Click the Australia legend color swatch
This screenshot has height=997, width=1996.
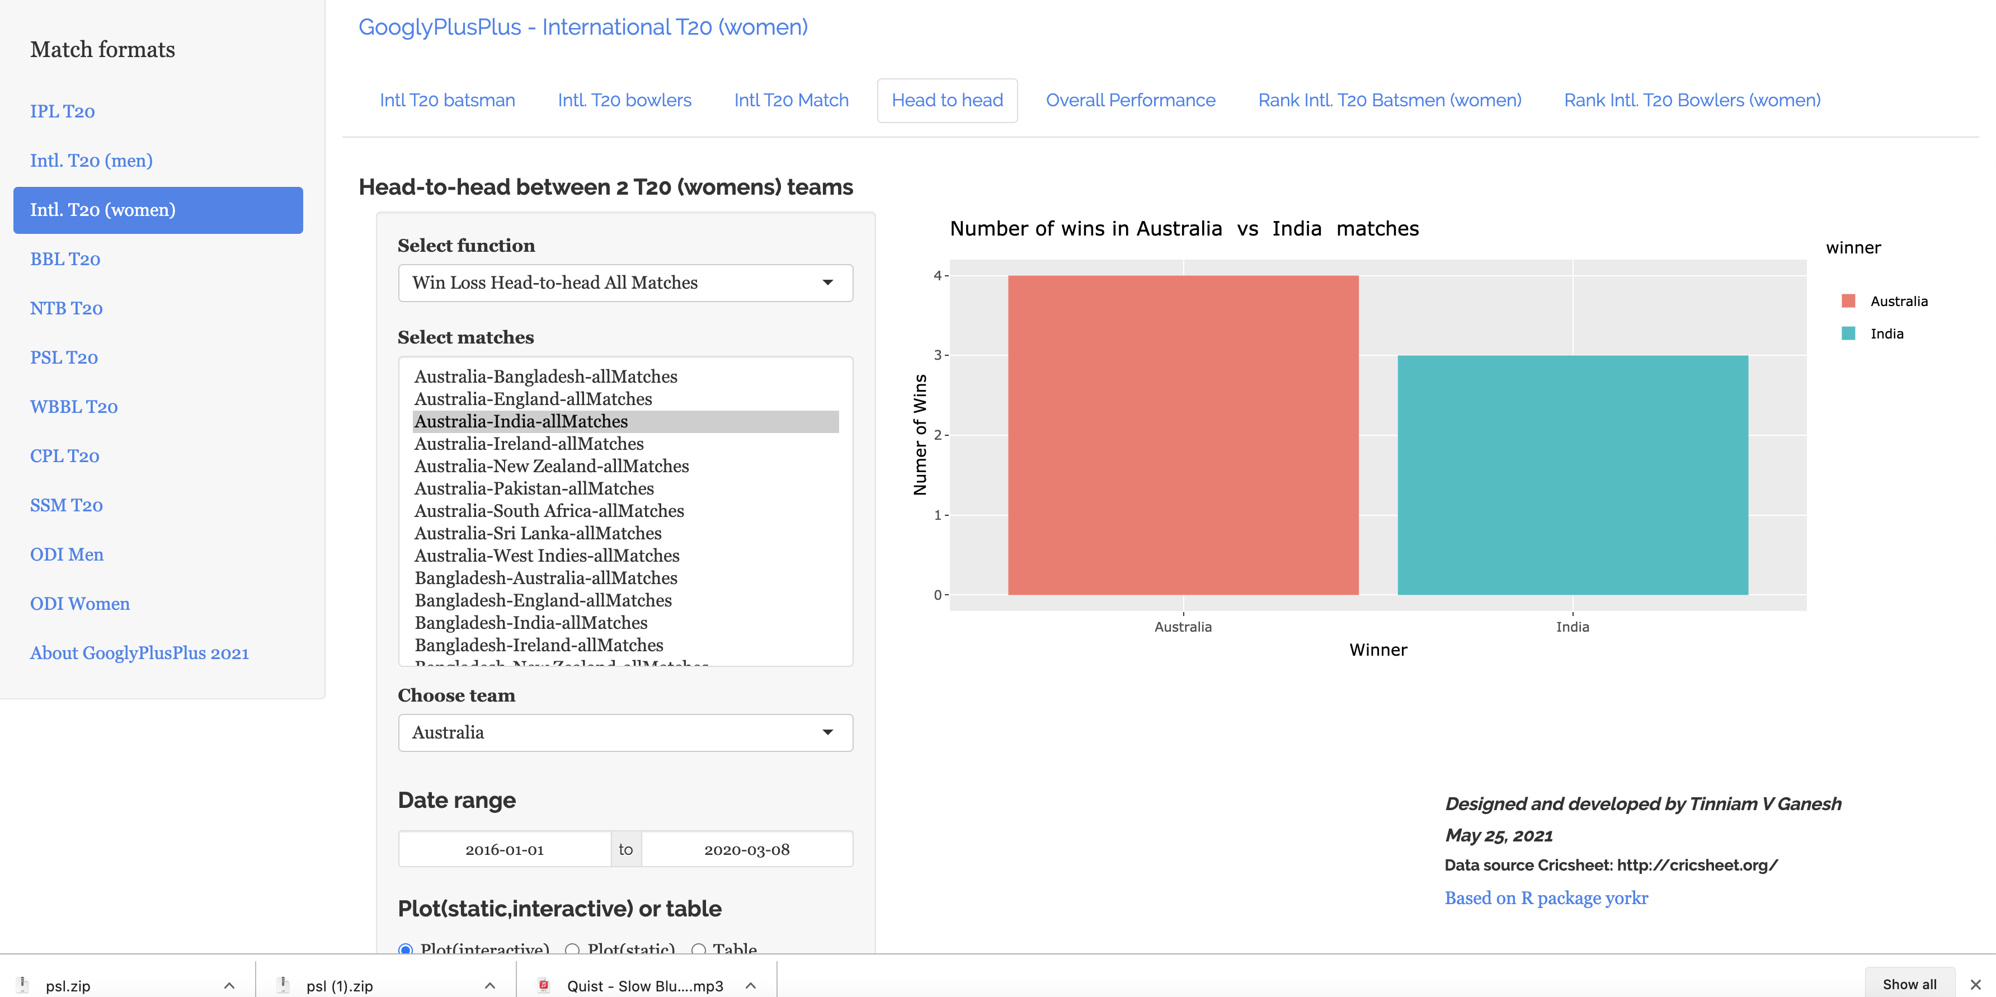click(x=1848, y=300)
